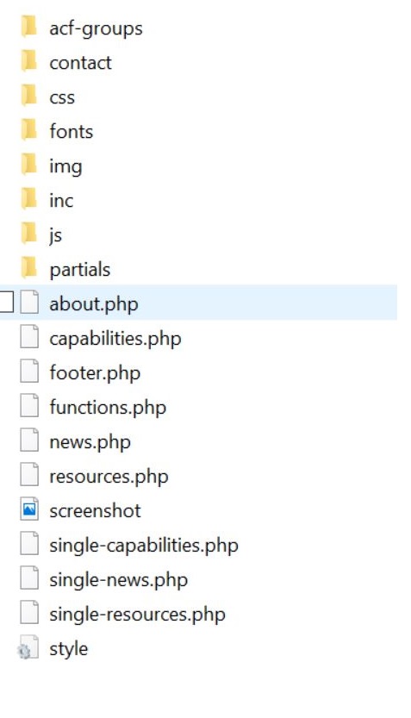Screen dimensions: 411x718
Task: Click the functions.php file name
Action: (x=108, y=408)
